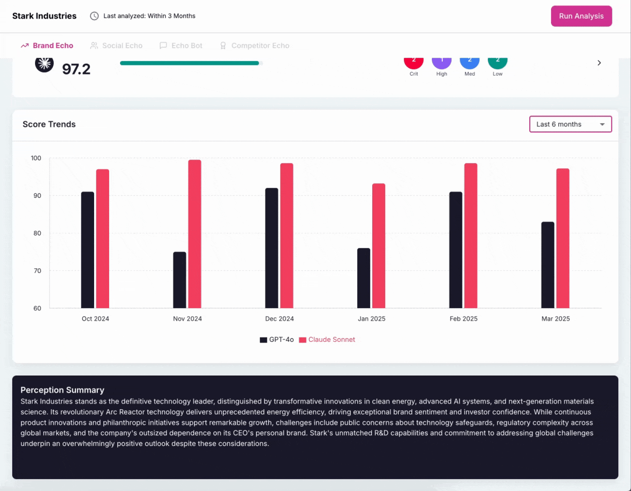The width and height of the screenshot is (631, 491).
Task: Go to the Competitor Echo tab
Action: point(255,45)
